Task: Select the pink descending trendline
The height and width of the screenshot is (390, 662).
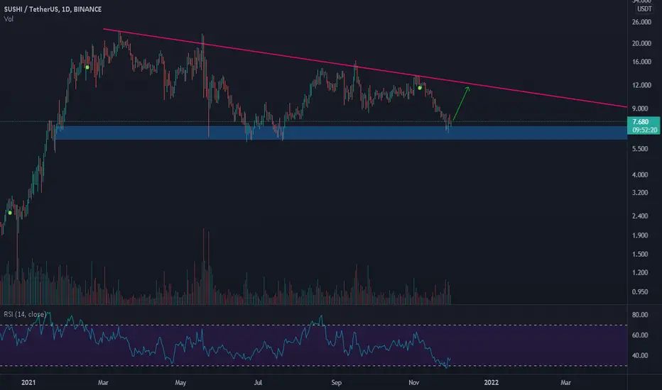Action: [365, 68]
